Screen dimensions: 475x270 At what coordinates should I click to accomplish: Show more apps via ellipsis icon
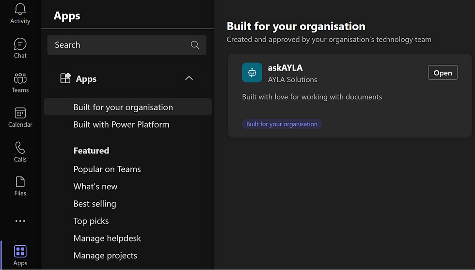[x=20, y=221]
